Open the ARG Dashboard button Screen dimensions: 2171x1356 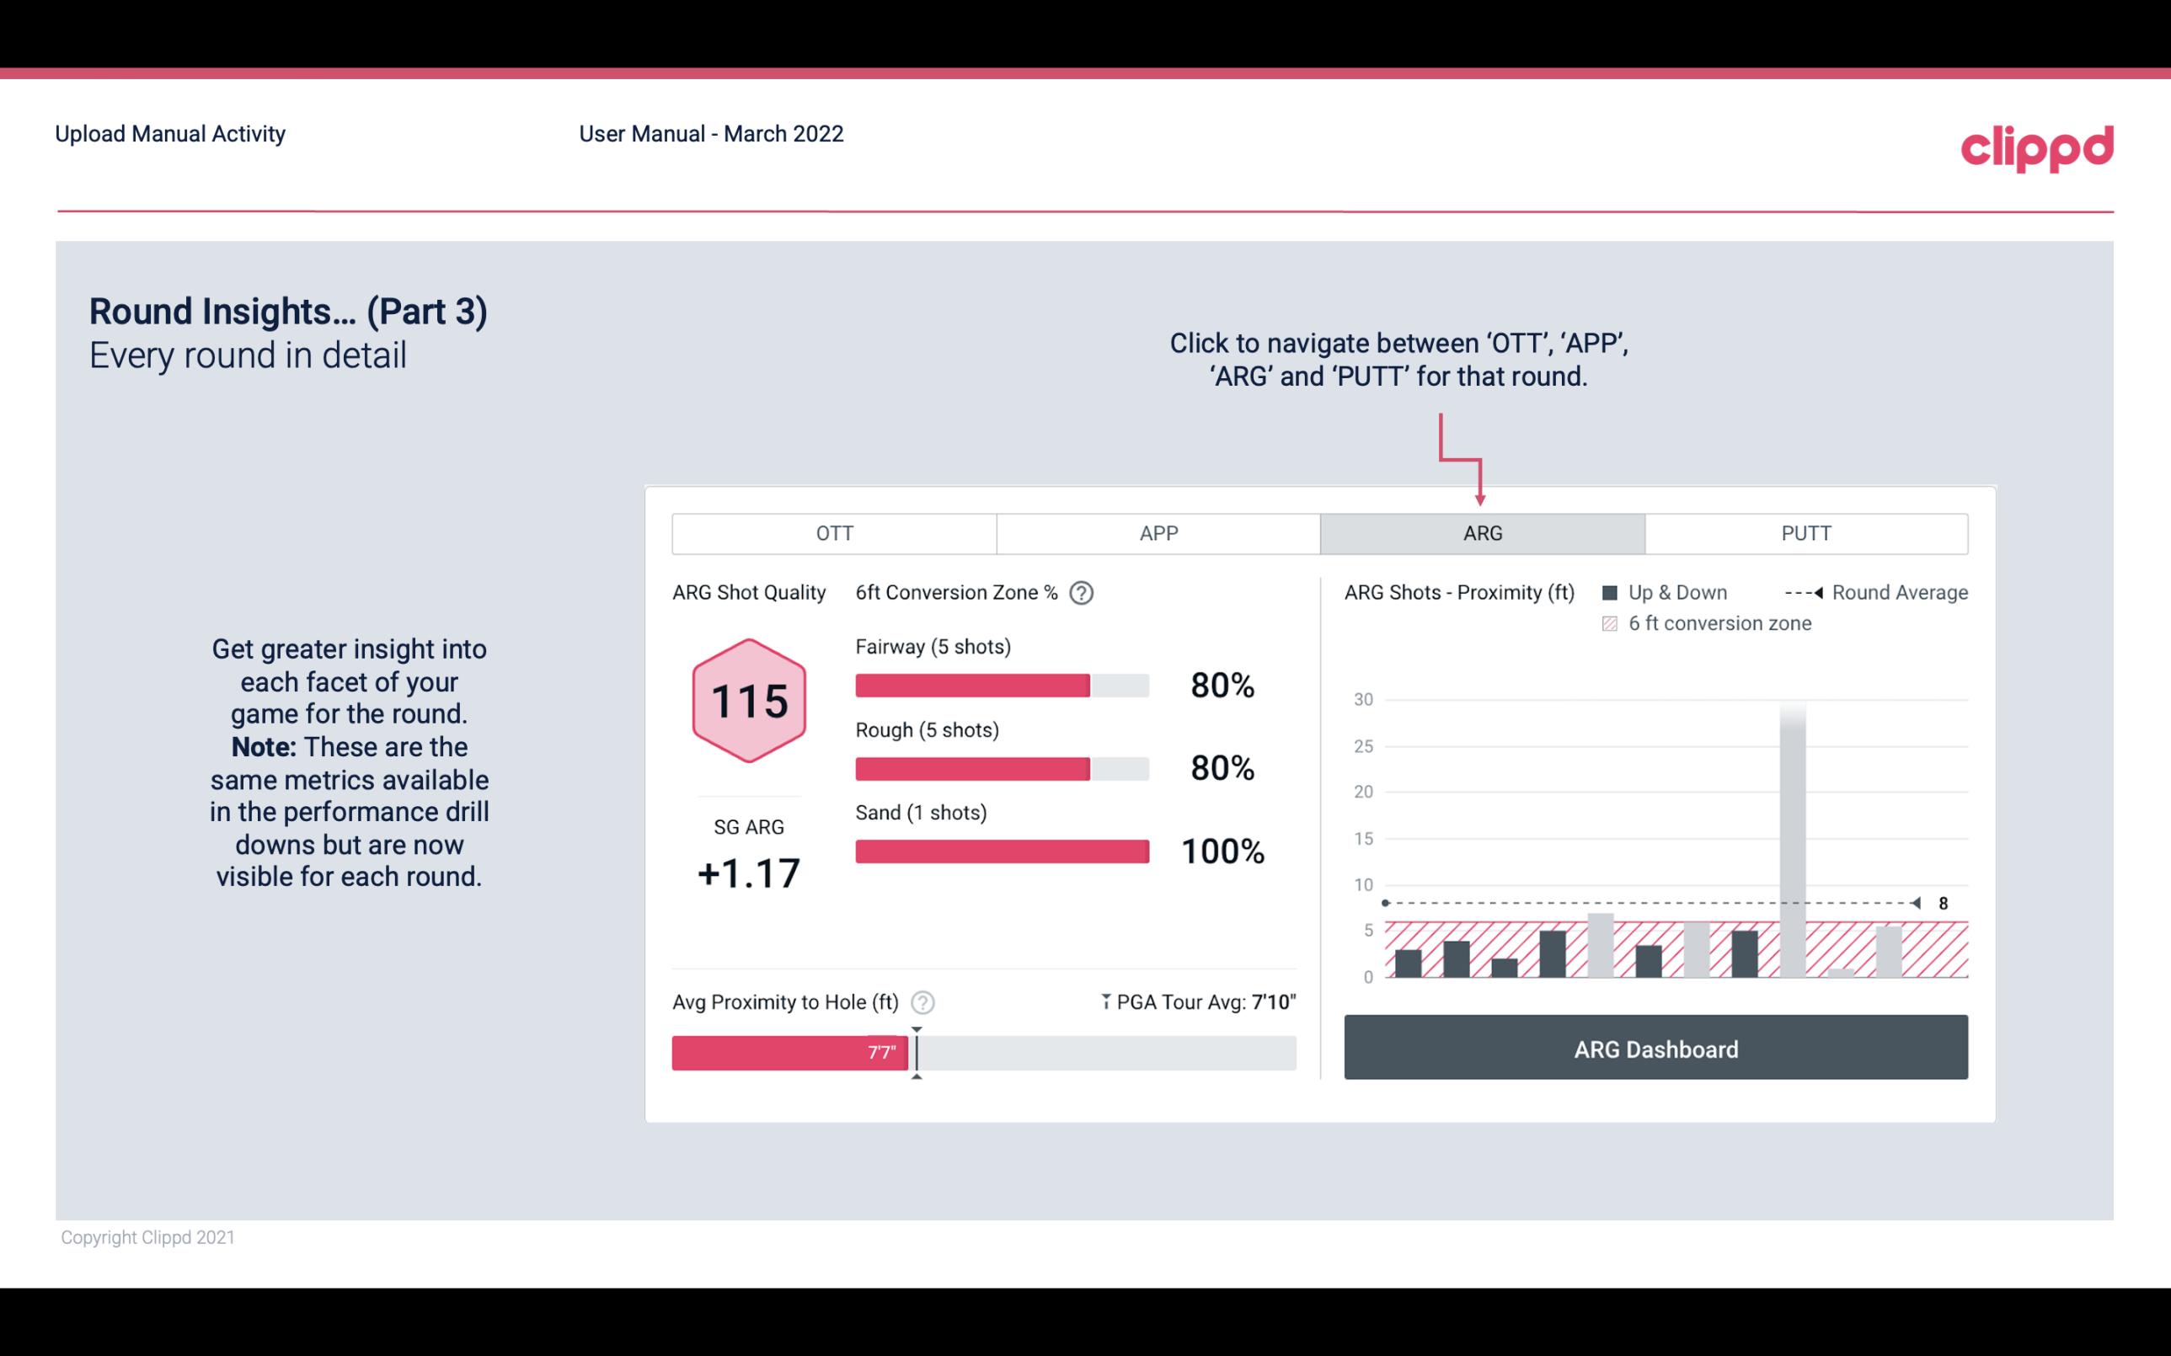coord(1657,1049)
